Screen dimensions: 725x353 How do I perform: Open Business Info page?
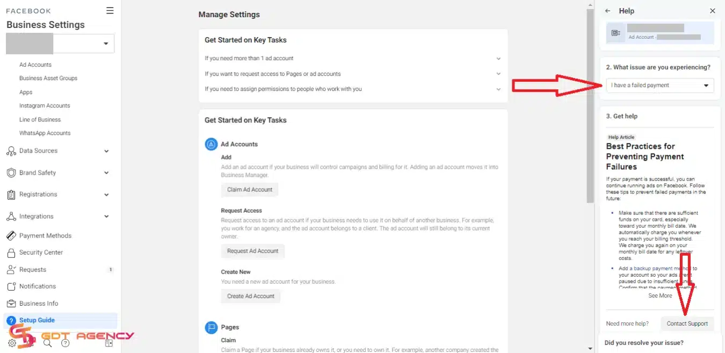(39, 304)
